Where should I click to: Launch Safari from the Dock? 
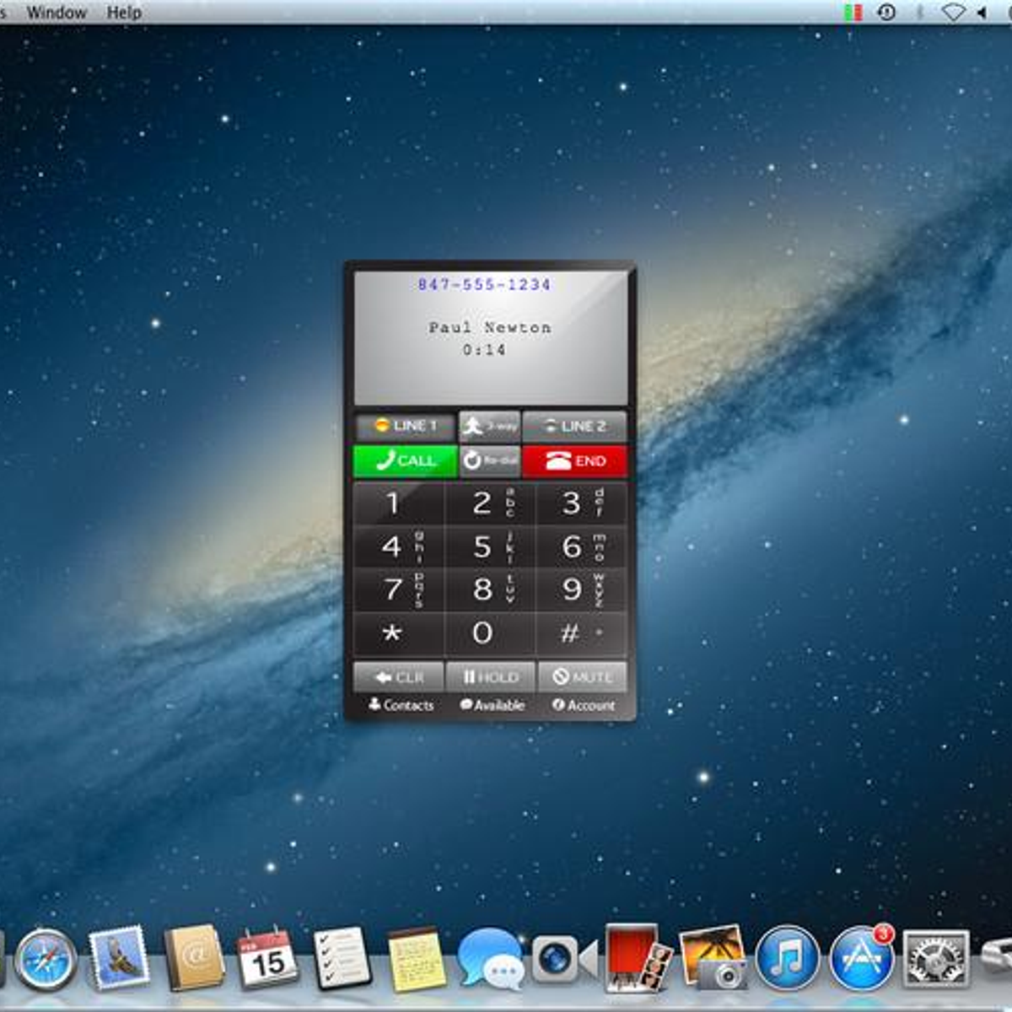(46, 959)
